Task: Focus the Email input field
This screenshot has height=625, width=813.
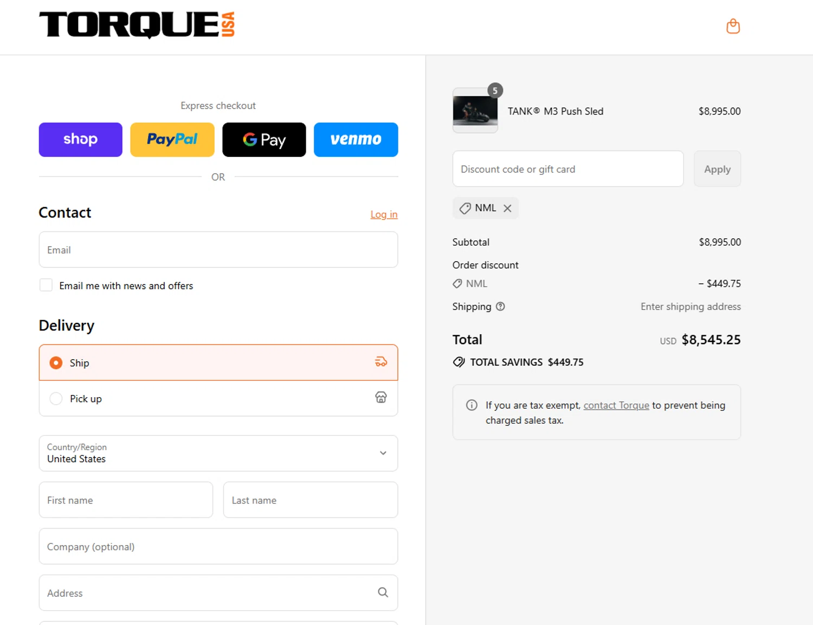Action: pos(218,250)
